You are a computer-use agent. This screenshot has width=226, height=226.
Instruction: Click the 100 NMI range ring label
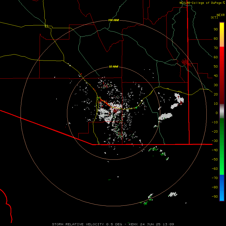114,20
